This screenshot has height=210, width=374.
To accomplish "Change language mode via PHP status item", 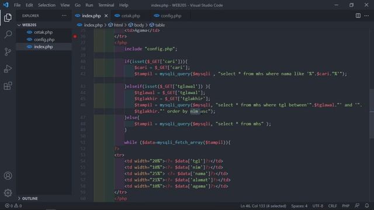I will pyautogui.click(x=345, y=206).
